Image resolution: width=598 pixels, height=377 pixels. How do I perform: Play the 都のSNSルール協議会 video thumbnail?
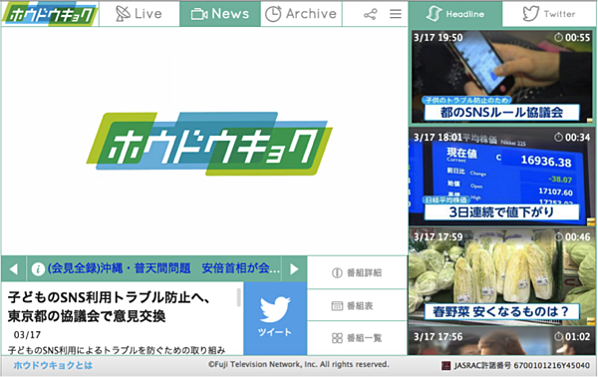(x=502, y=77)
